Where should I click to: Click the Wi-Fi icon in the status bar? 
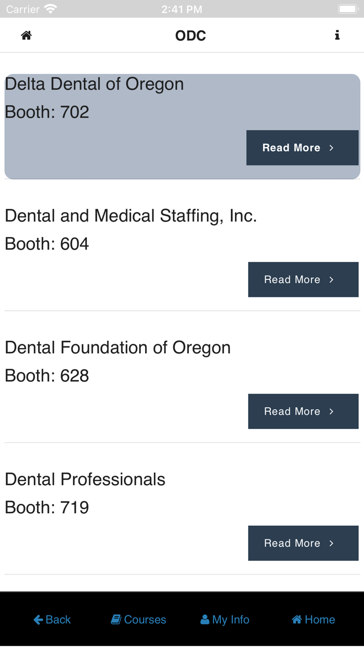click(x=49, y=8)
